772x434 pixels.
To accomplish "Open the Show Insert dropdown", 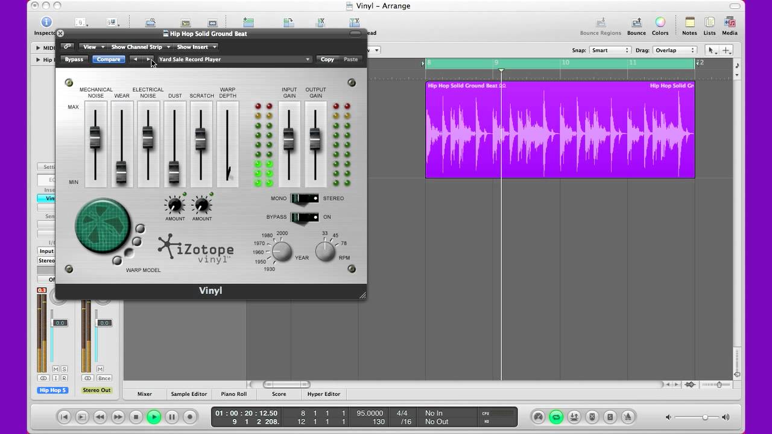I will tap(197, 46).
